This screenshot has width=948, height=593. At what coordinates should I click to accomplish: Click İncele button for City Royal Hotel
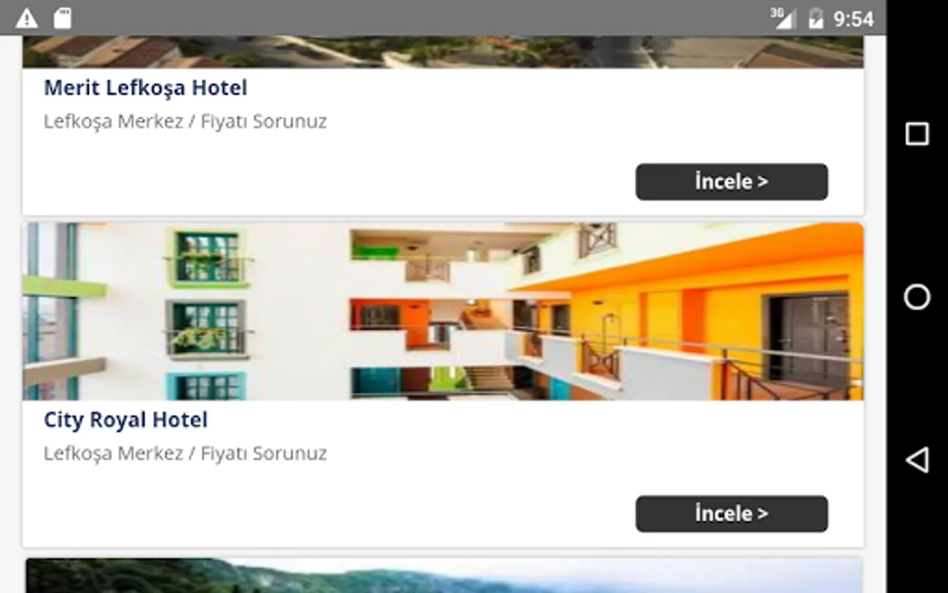coord(731,514)
